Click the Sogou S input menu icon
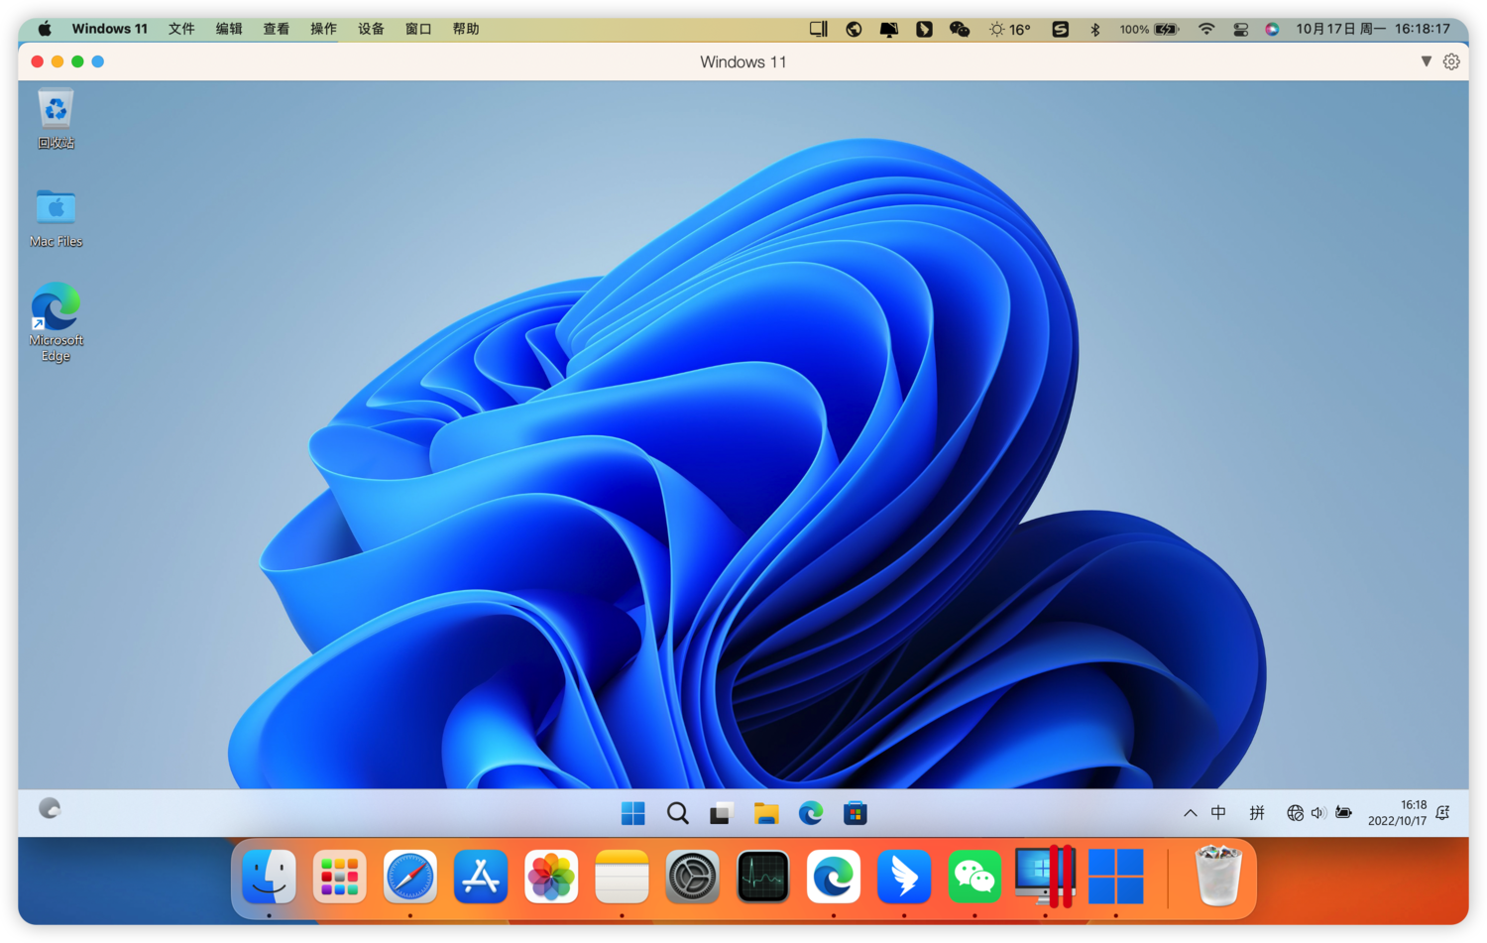The image size is (1487, 943). (x=1060, y=30)
